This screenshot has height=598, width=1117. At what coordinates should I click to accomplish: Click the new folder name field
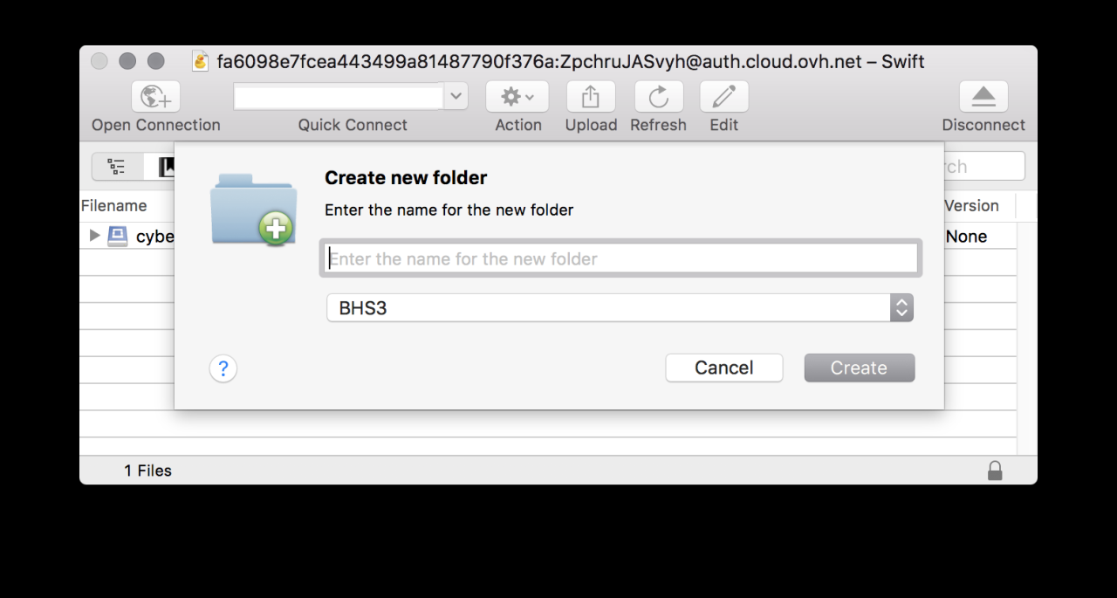(620, 258)
